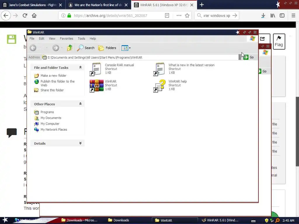Open the Console RAR manual shortcut
299x224 pixels.
(112, 69)
